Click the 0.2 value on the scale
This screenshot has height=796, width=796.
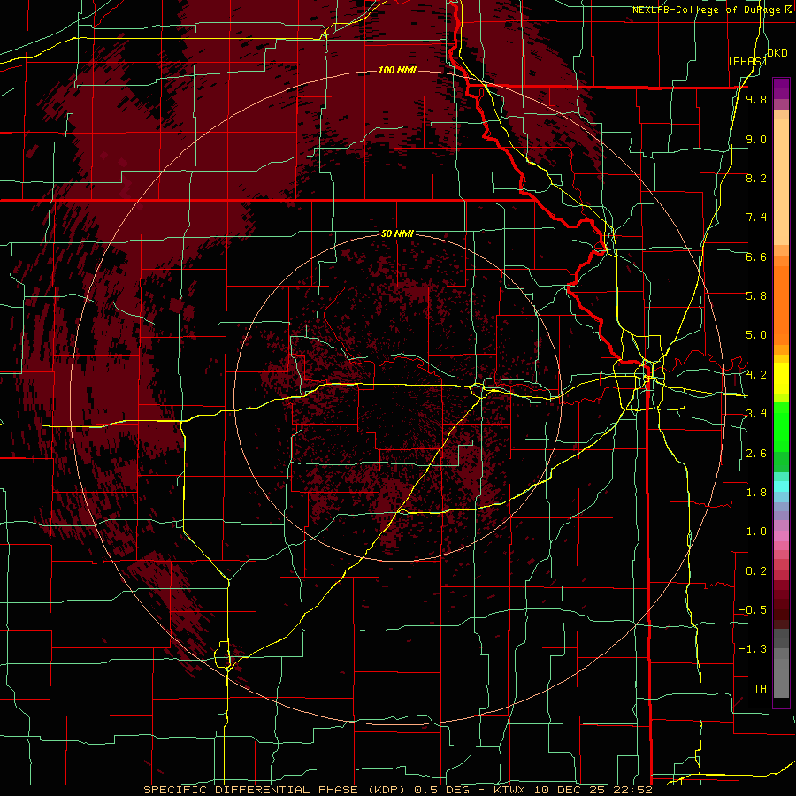756,571
